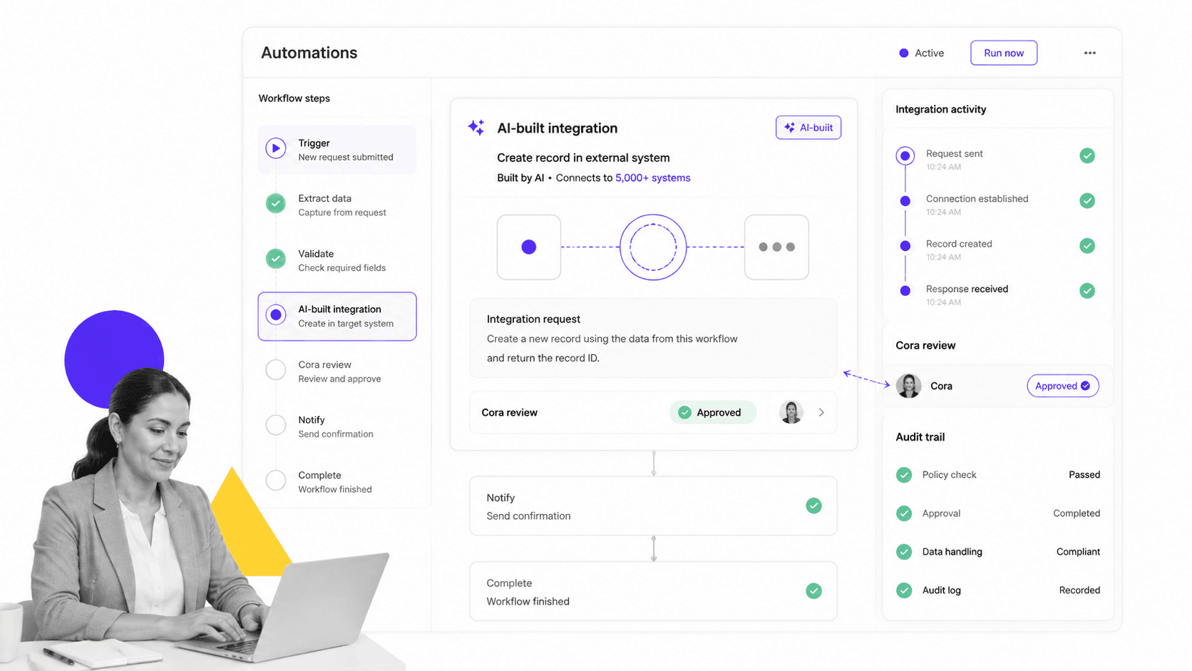The image size is (1192, 671).
Task: Select the Complete empty step circle
Action: 276,480
